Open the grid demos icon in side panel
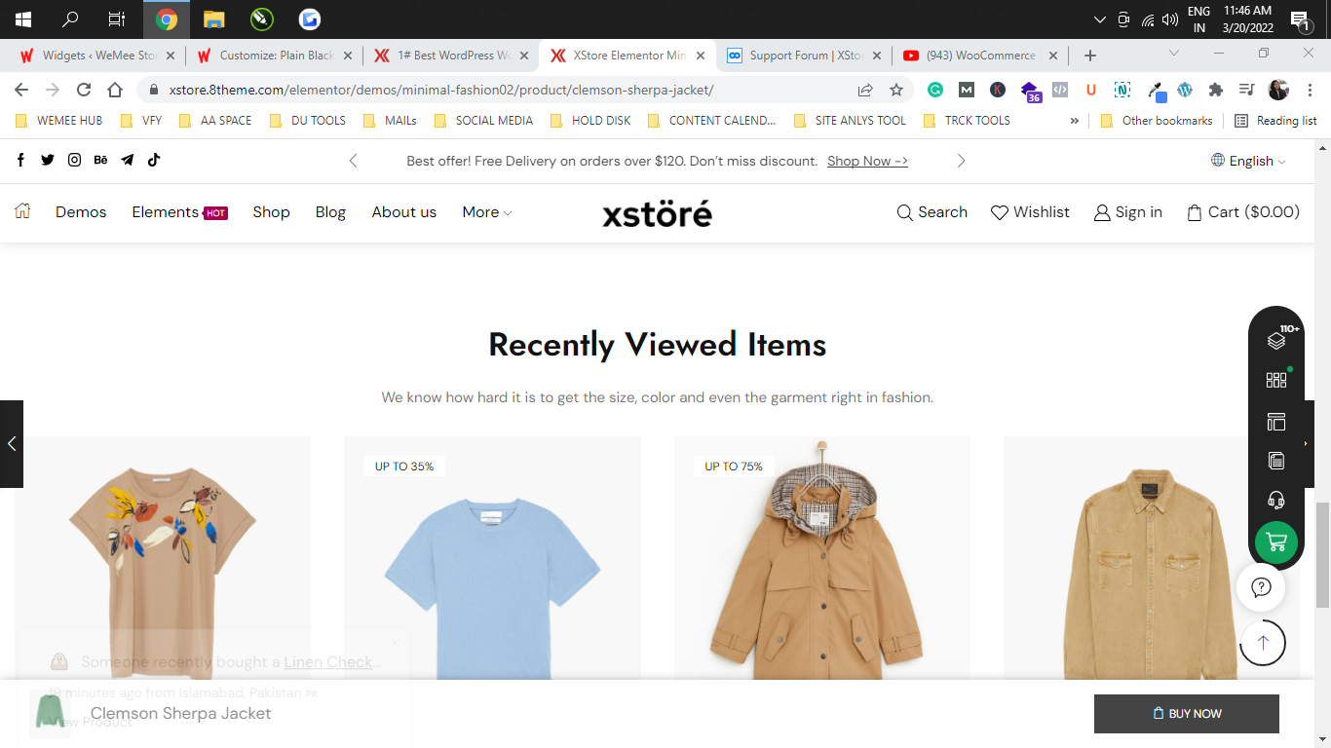Image resolution: width=1331 pixels, height=748 pixels. 1276,380
